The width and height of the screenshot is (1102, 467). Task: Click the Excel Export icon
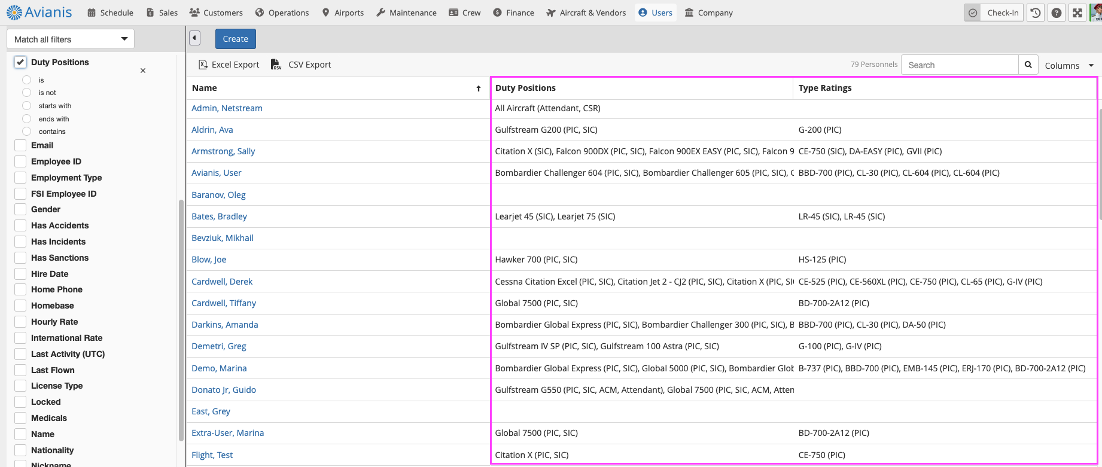pos(203,65)
